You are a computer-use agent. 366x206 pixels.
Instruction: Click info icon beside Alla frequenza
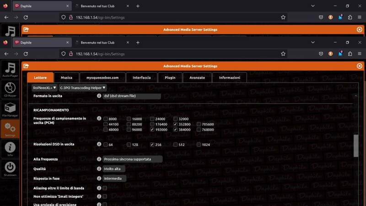(99, 159)
